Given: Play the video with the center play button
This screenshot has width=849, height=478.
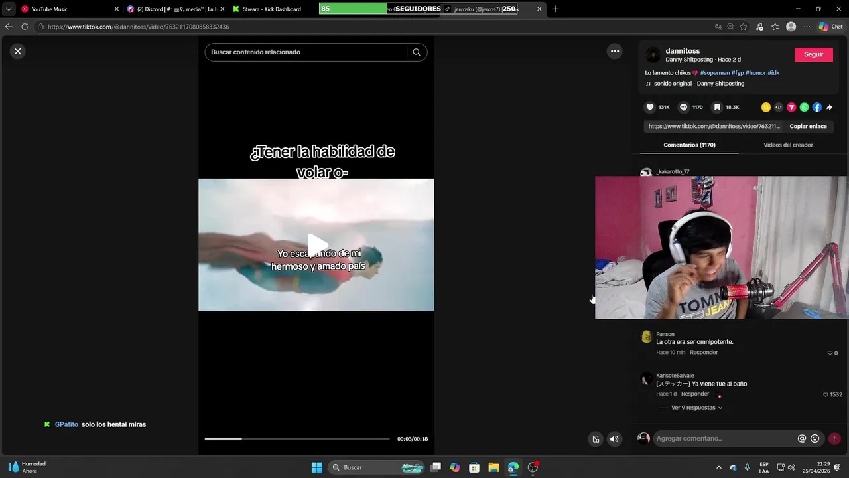Looking at the screenshot, I should 317,245.
